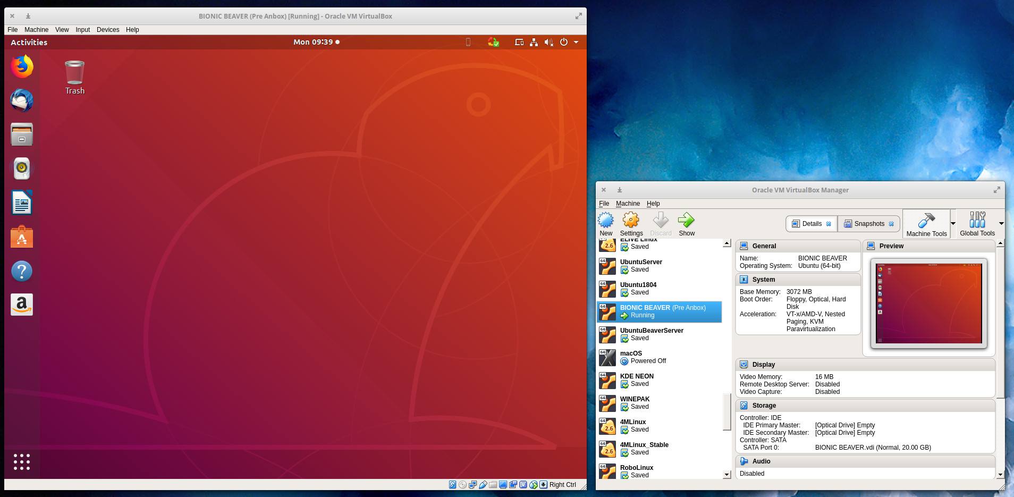Image resolution: width=1014 pixels, height=497 pixels.
Task: Select the UbuntuServer VM in list
Action: point(659,266)
